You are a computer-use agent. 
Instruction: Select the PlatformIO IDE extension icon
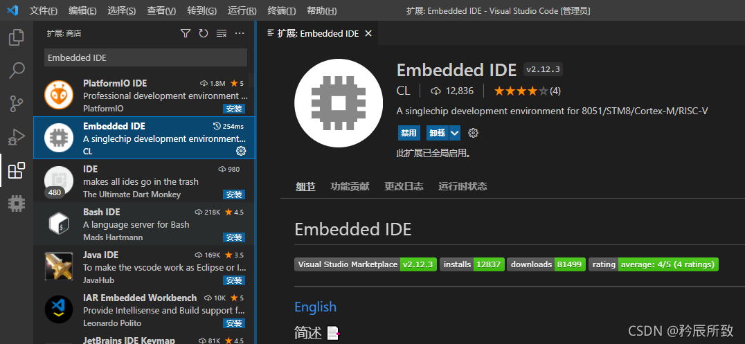coord(59,95)
